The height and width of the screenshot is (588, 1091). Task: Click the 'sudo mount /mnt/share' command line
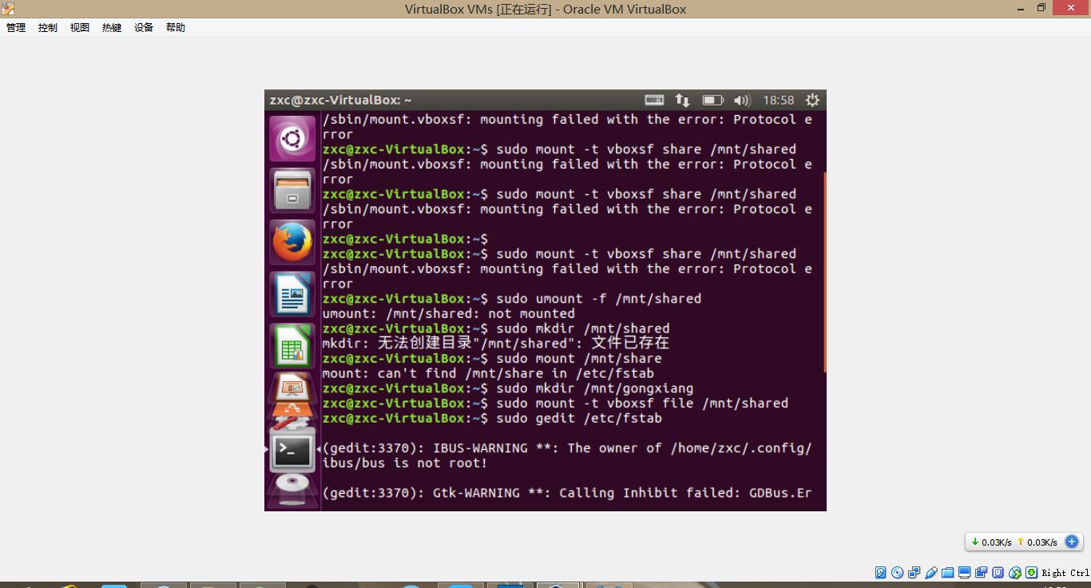[492, 359]
